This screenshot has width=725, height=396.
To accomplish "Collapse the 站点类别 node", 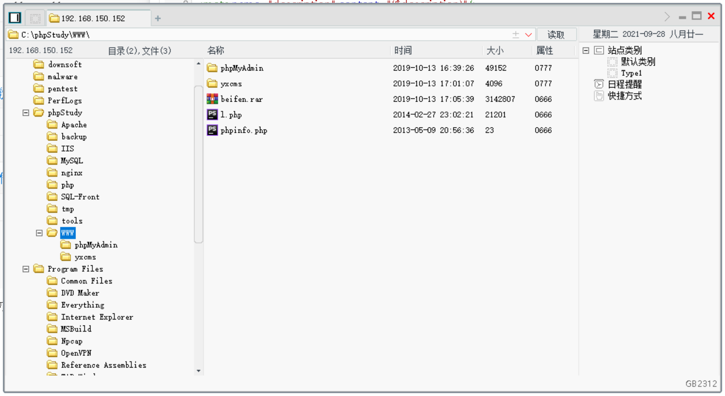I will [x=586, y=50].
